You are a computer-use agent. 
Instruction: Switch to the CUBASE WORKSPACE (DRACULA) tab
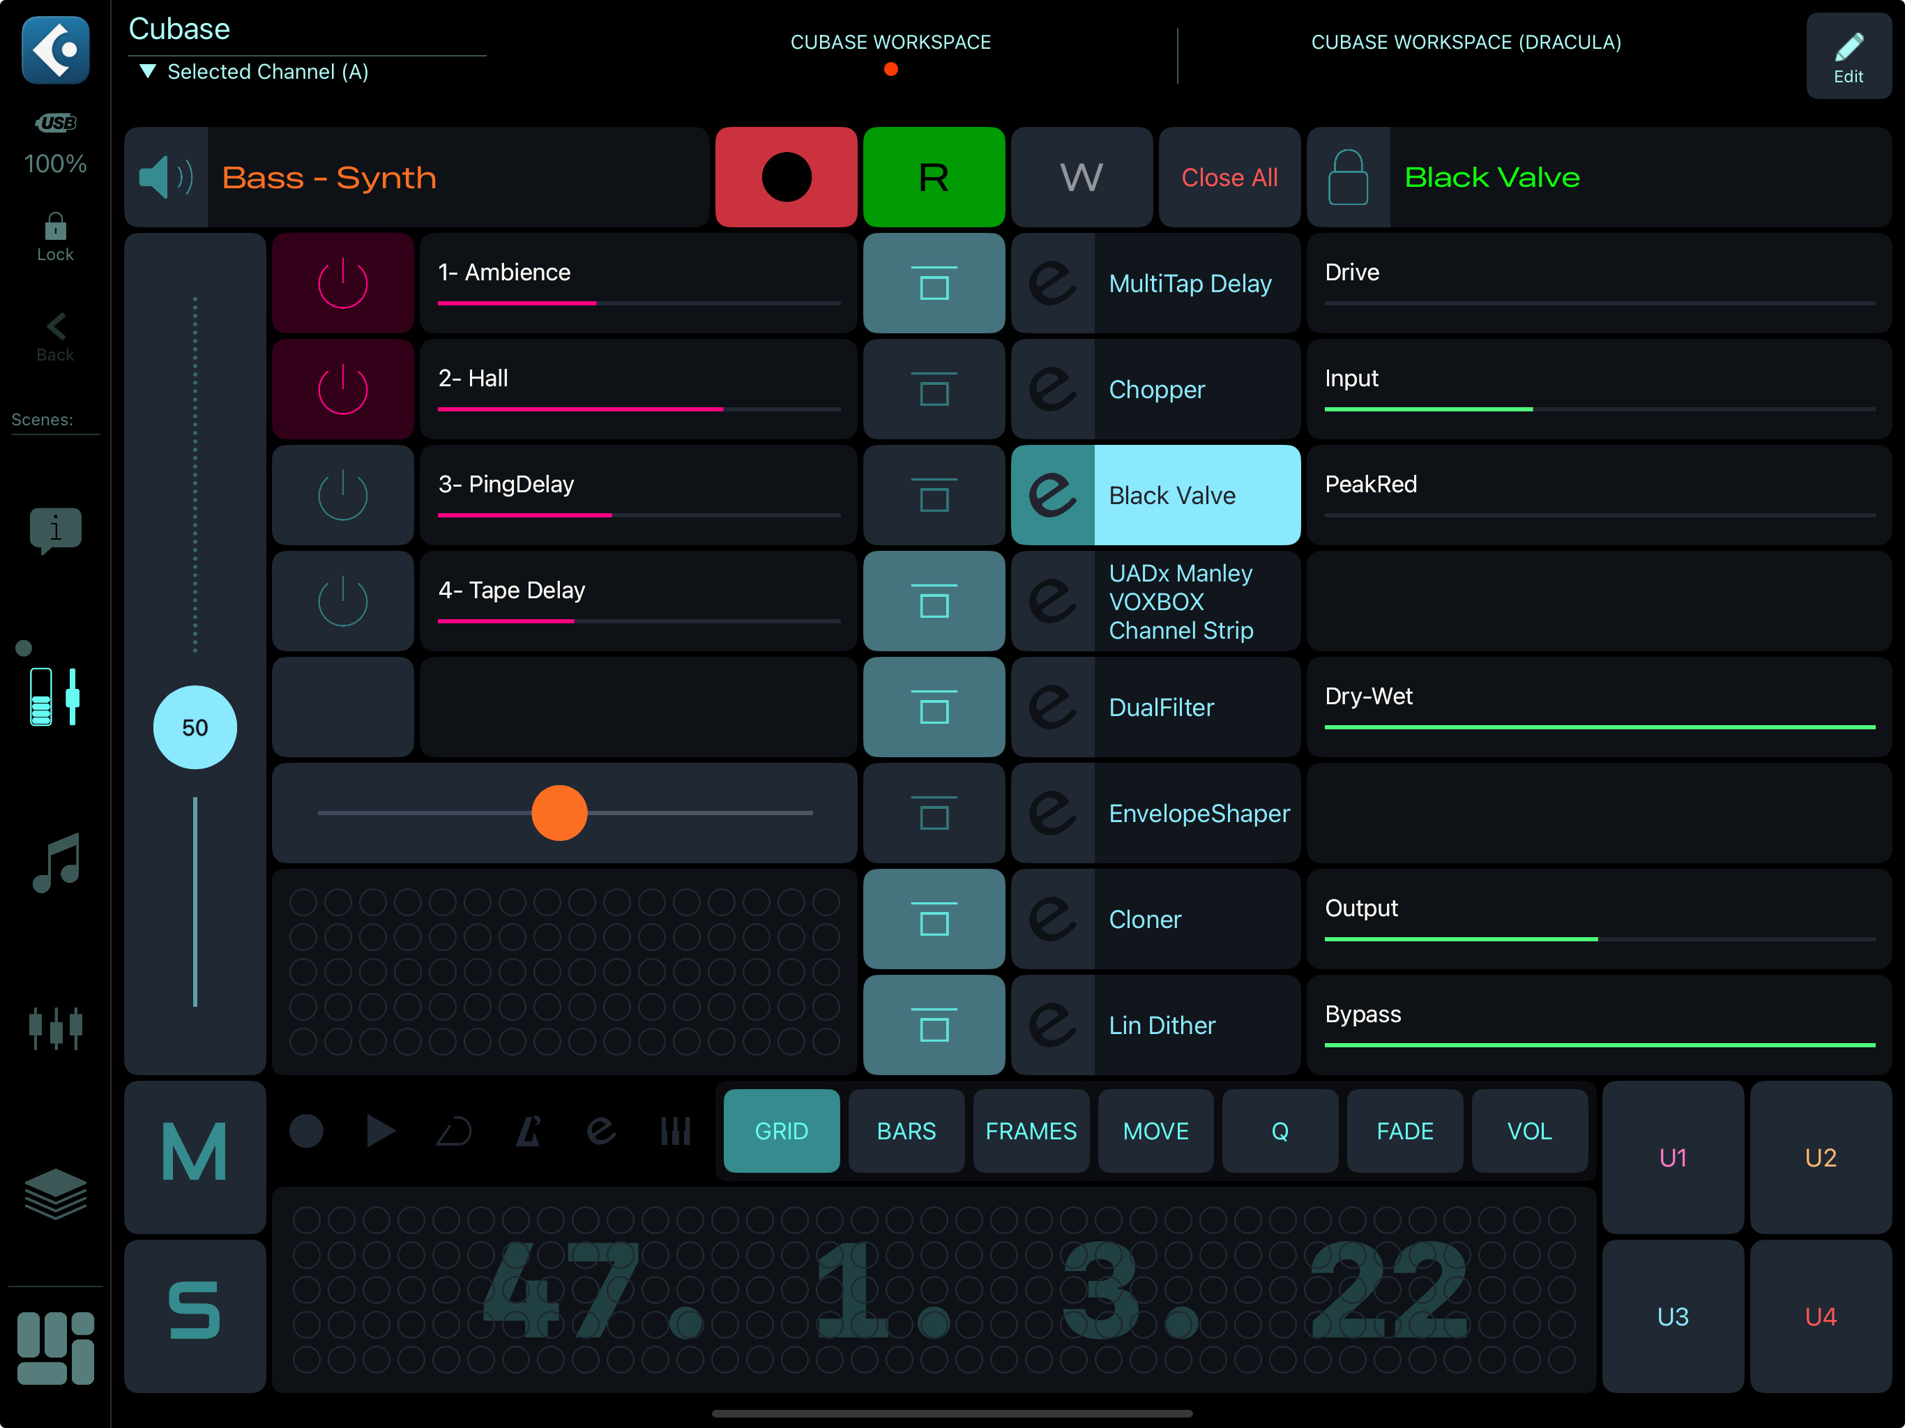point(1466,41)
